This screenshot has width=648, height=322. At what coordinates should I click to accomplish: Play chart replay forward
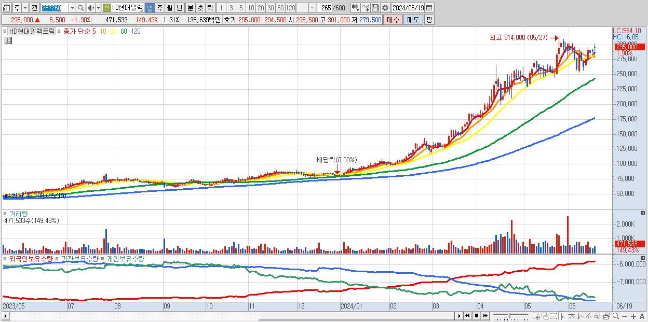coord(460,316)
